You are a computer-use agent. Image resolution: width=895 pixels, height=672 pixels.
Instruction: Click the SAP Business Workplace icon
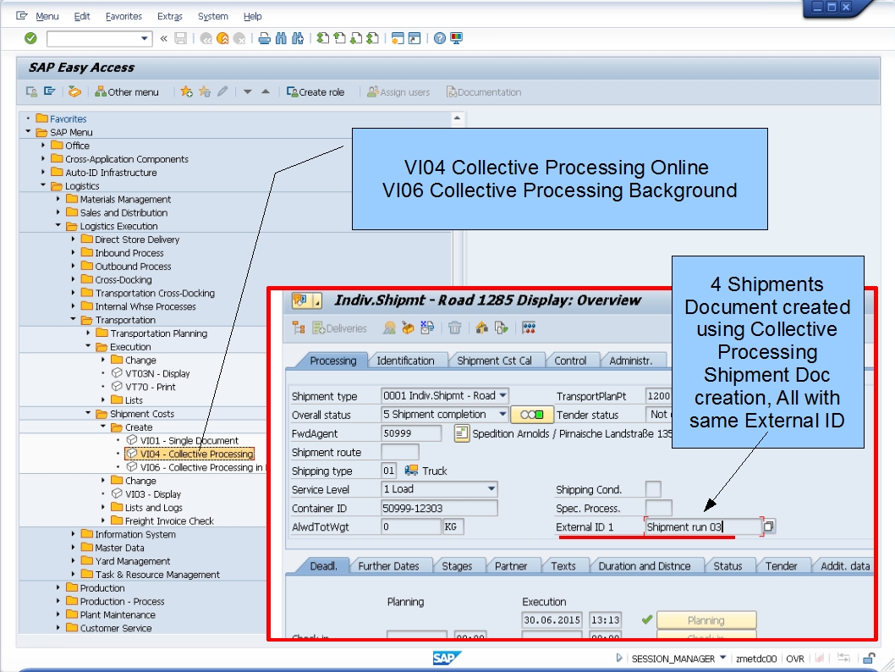(74, 92)
